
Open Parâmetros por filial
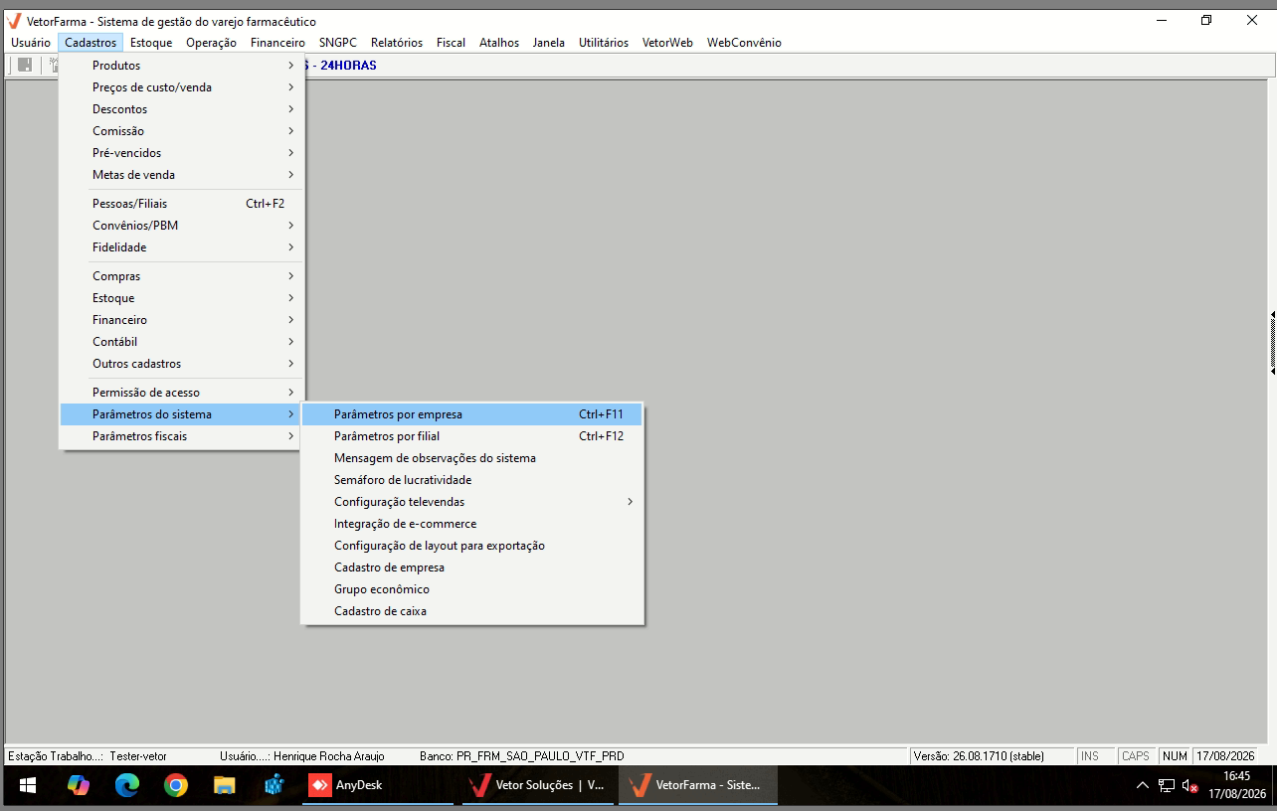472,436
